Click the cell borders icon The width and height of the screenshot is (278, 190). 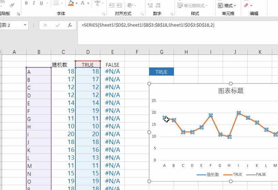pos(56,3)
